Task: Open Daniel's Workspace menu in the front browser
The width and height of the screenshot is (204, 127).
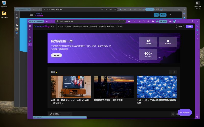Action: tap(36, 21)
